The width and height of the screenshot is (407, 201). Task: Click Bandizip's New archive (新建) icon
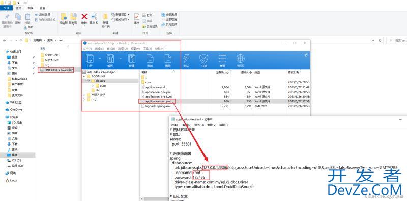tap(132, 59)
